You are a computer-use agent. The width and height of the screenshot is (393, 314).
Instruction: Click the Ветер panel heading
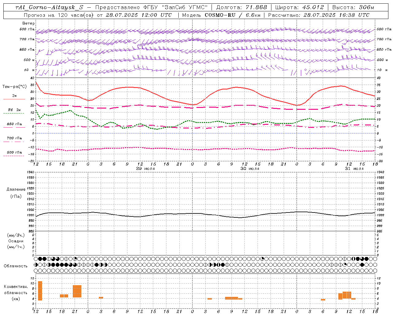click(x=29, y=23)
